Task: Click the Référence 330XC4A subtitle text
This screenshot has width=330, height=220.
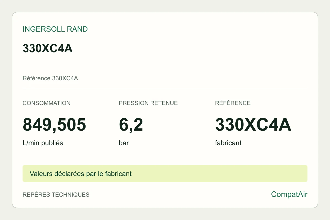Action: click(x=50, y=78)
